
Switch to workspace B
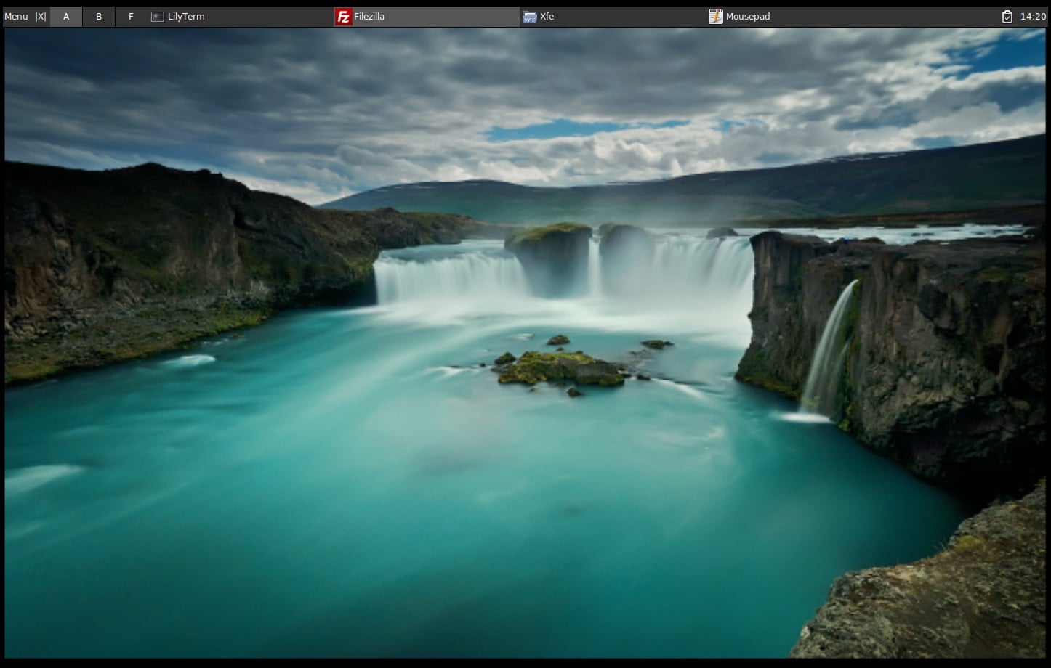(x=99, y=16)
